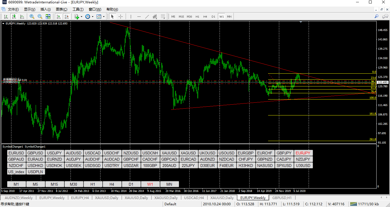Image resolution: width=390 pixels, height=207 pixels.
Task: Set toolbar timeframe to M5
Action: [x=173, y=16]
